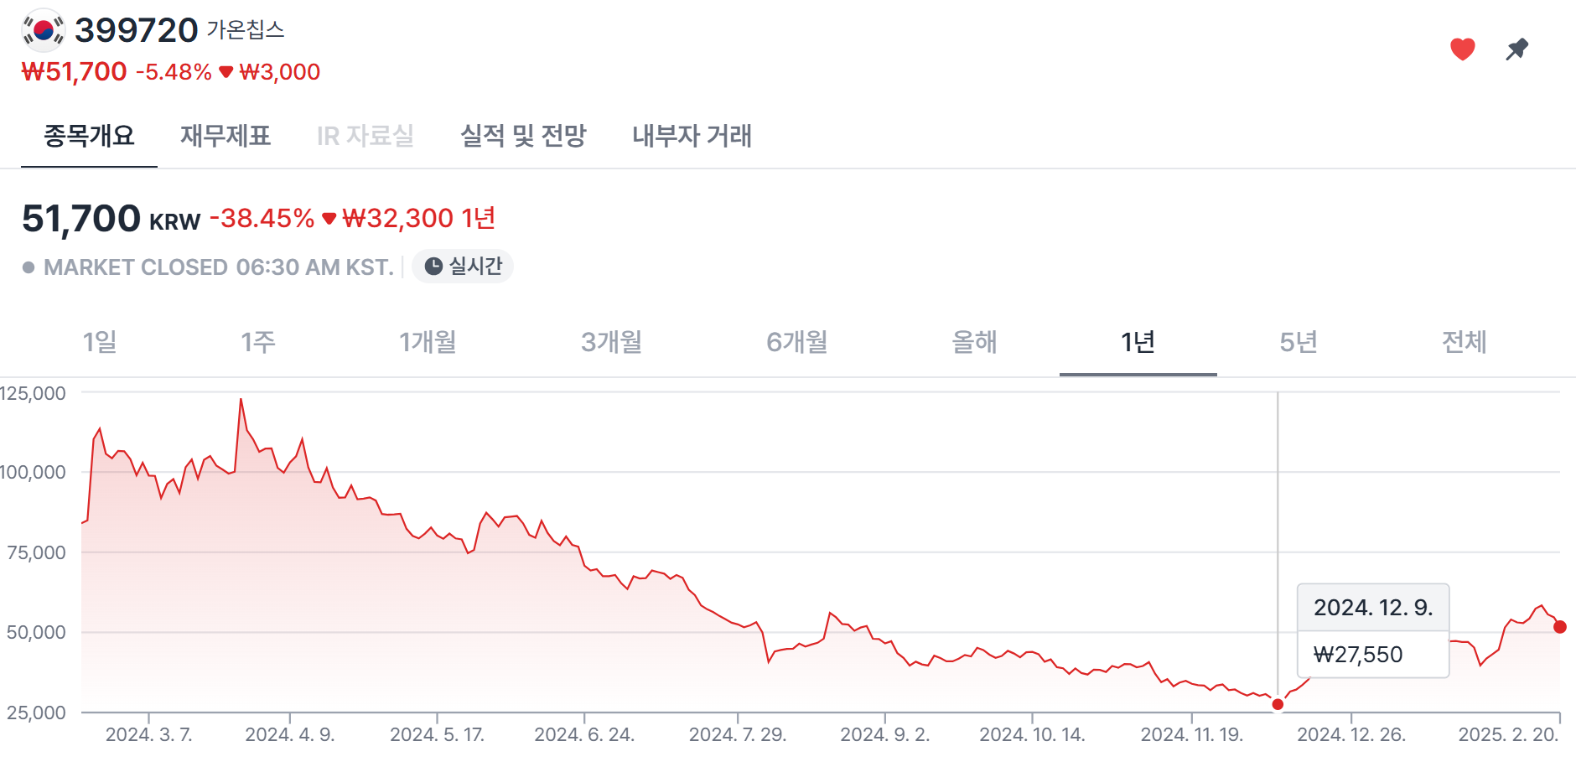Switch to the 재무제표 tab
This screenshot has width=1576, height=767.
point(226,136)
